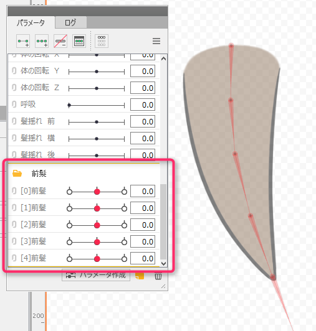The height and width of the screenshot is (331, 316).
Task: Click the add two keys icon
Action: [23, 41]
